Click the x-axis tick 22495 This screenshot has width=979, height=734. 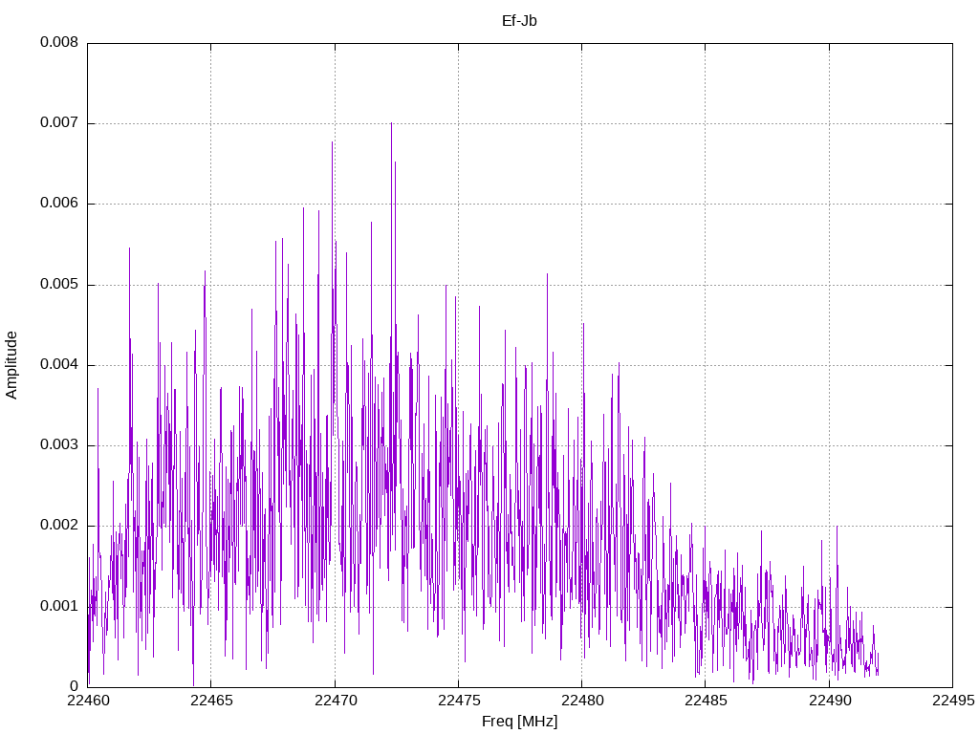(x=953, y=701)
